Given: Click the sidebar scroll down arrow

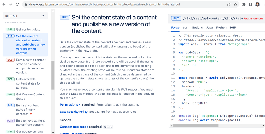Looking at the screenshot, I should tap(53, 132).
